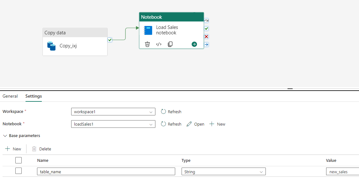359x186 pixels.
Task: Tick the table_name parameter row checkbox
Action: (19, 171)
